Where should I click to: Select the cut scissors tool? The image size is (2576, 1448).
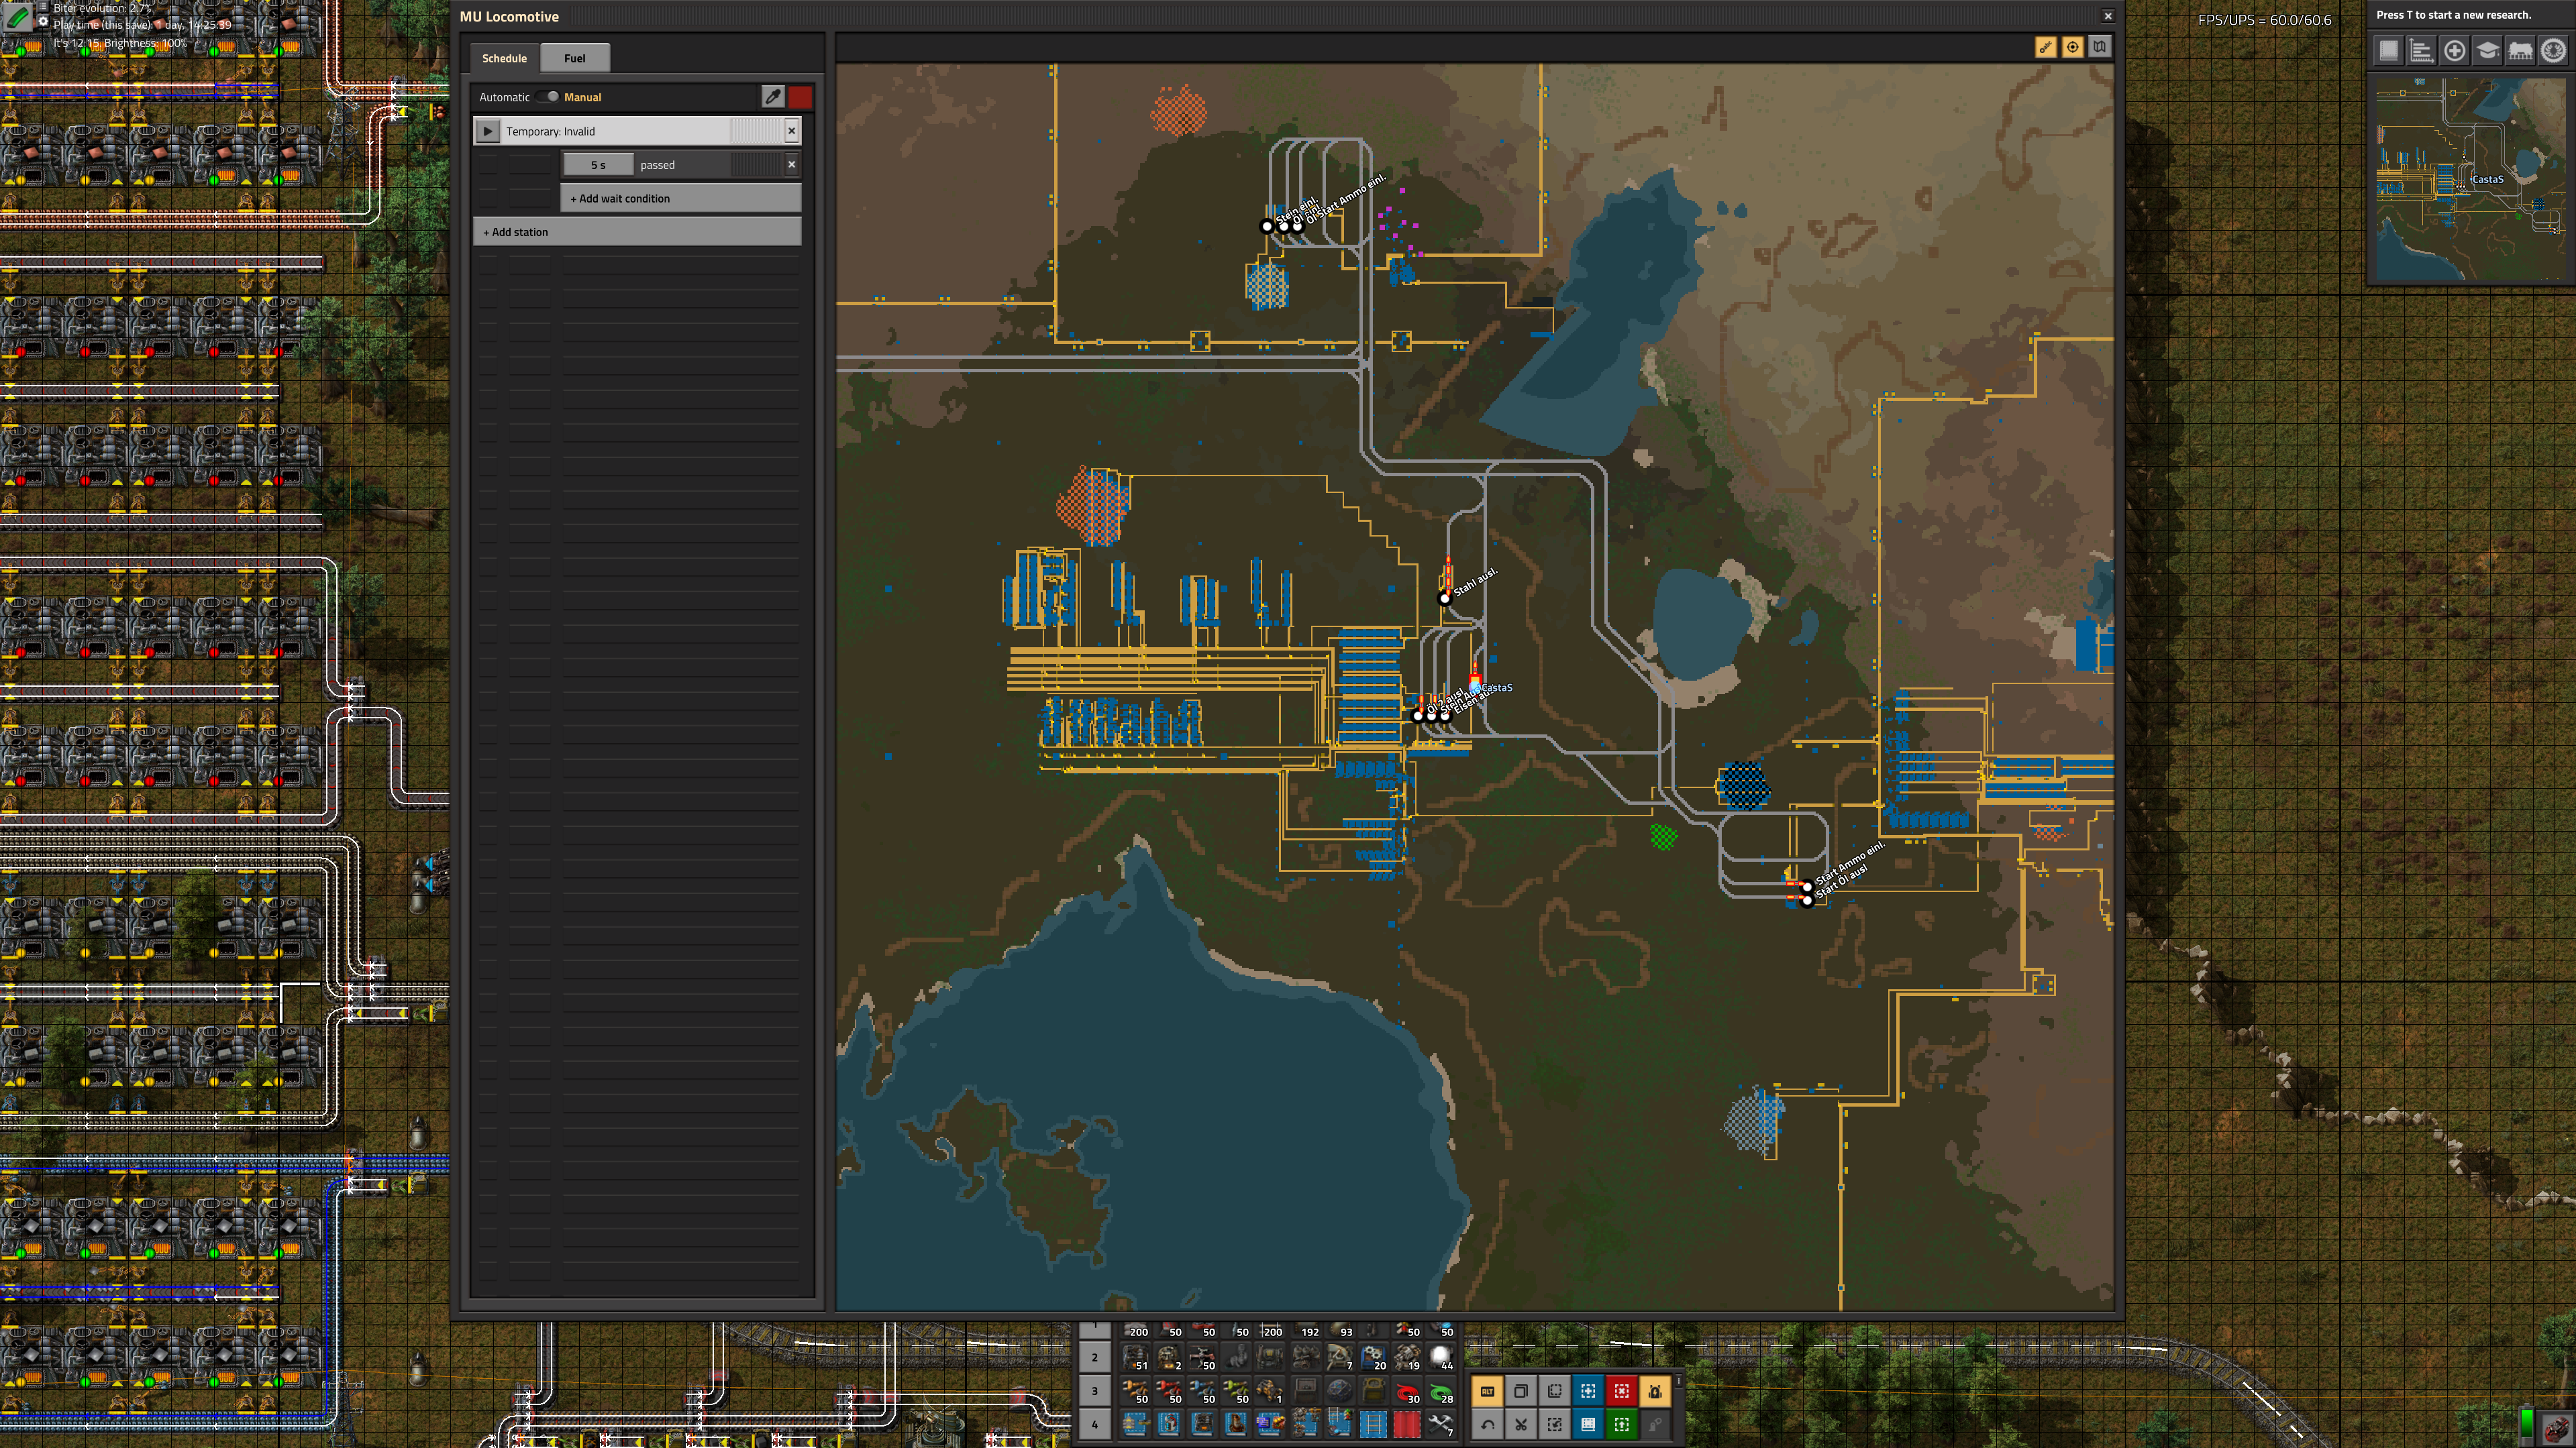1521,1424
